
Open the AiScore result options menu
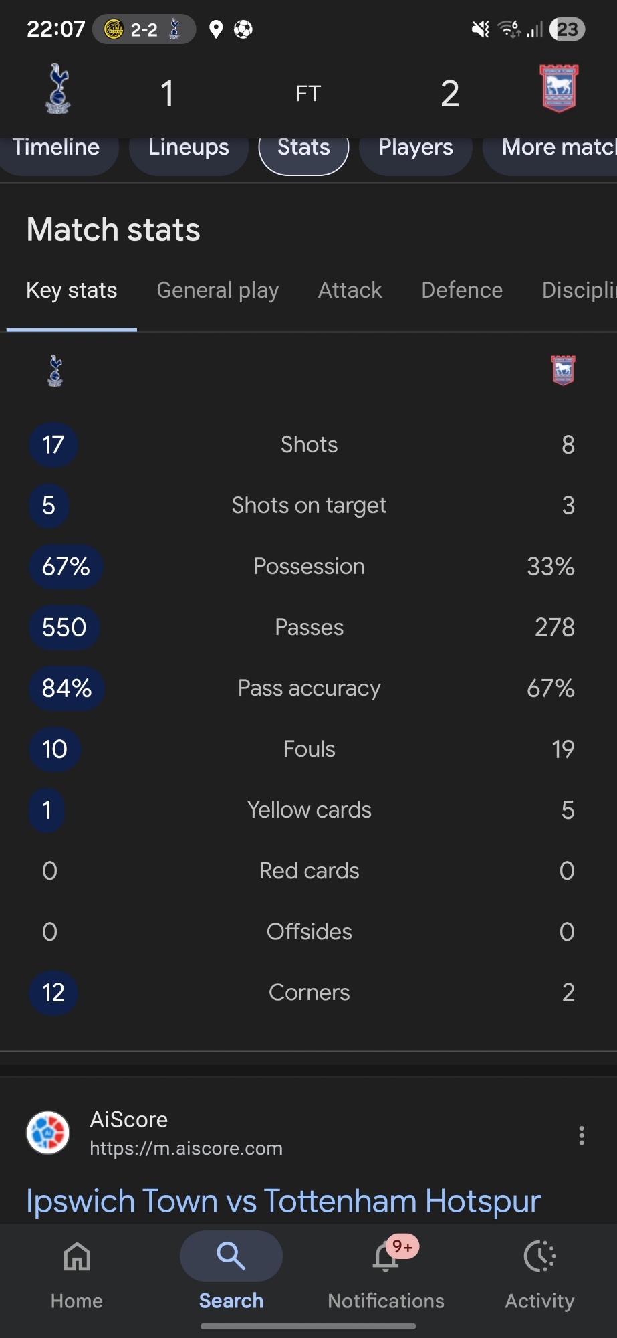582,1135
